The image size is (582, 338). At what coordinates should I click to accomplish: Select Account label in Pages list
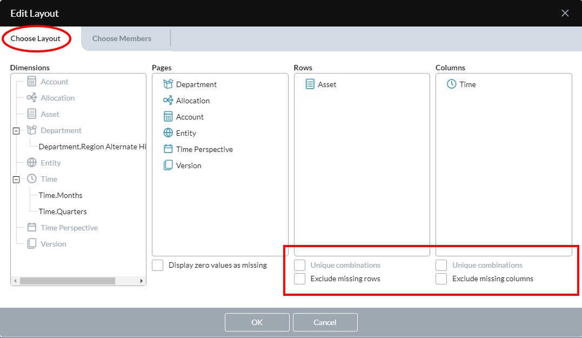190,117
